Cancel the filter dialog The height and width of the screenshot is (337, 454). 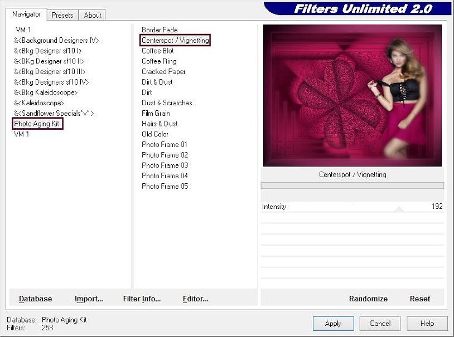[x=380, y=324]
